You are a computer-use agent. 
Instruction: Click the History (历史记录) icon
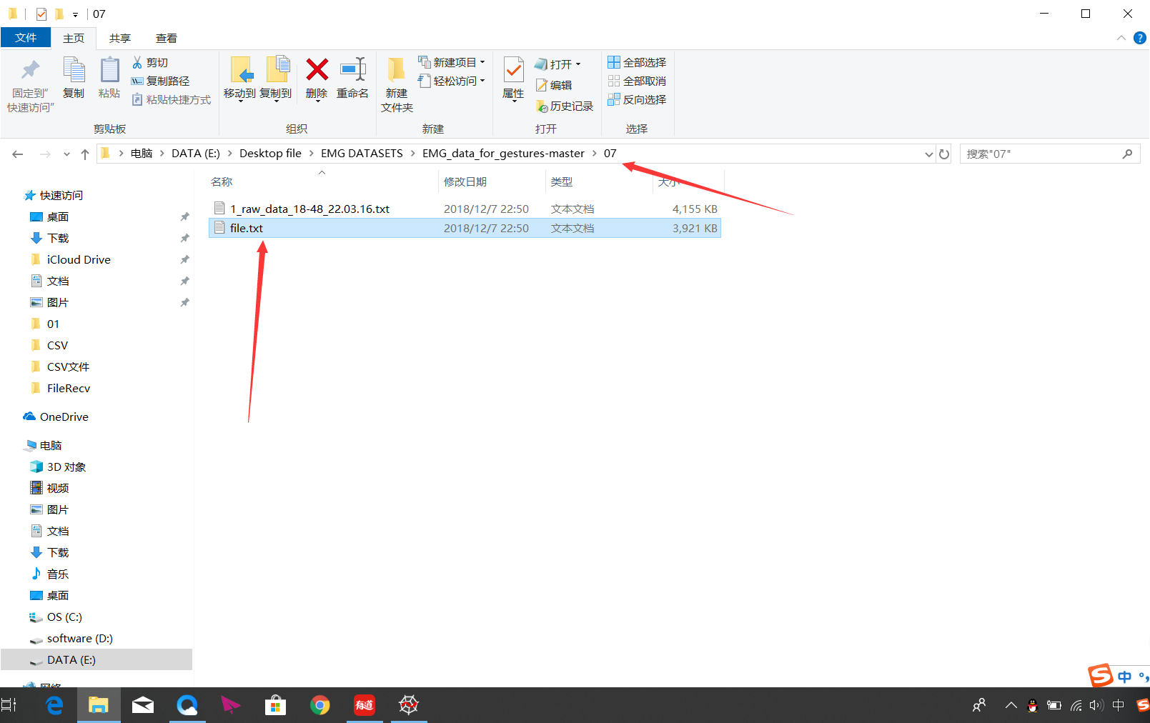pyautogui.click(x=565, y=106)
